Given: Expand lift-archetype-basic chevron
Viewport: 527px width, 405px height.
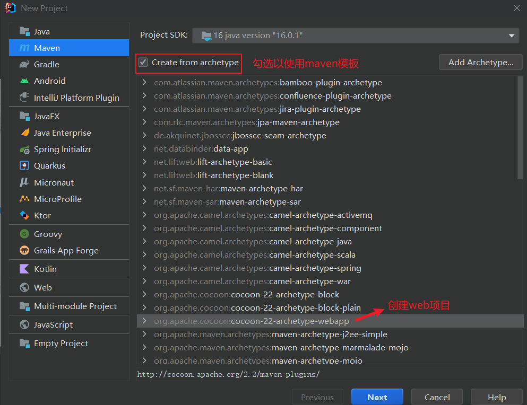Looking at the screenshot, I should [x=144, y=162].
